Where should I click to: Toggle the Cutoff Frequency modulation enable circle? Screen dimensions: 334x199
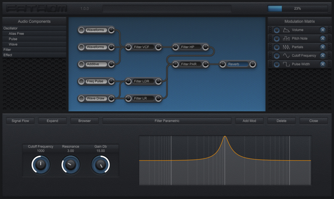coord(277,55)
